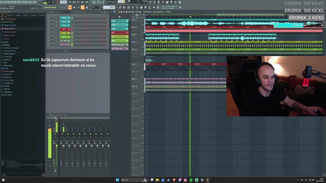The height and width of the screenshot is (183, 326).
Task: Click the plus button next to BASS pattern
Action: (x=116, y=7)
